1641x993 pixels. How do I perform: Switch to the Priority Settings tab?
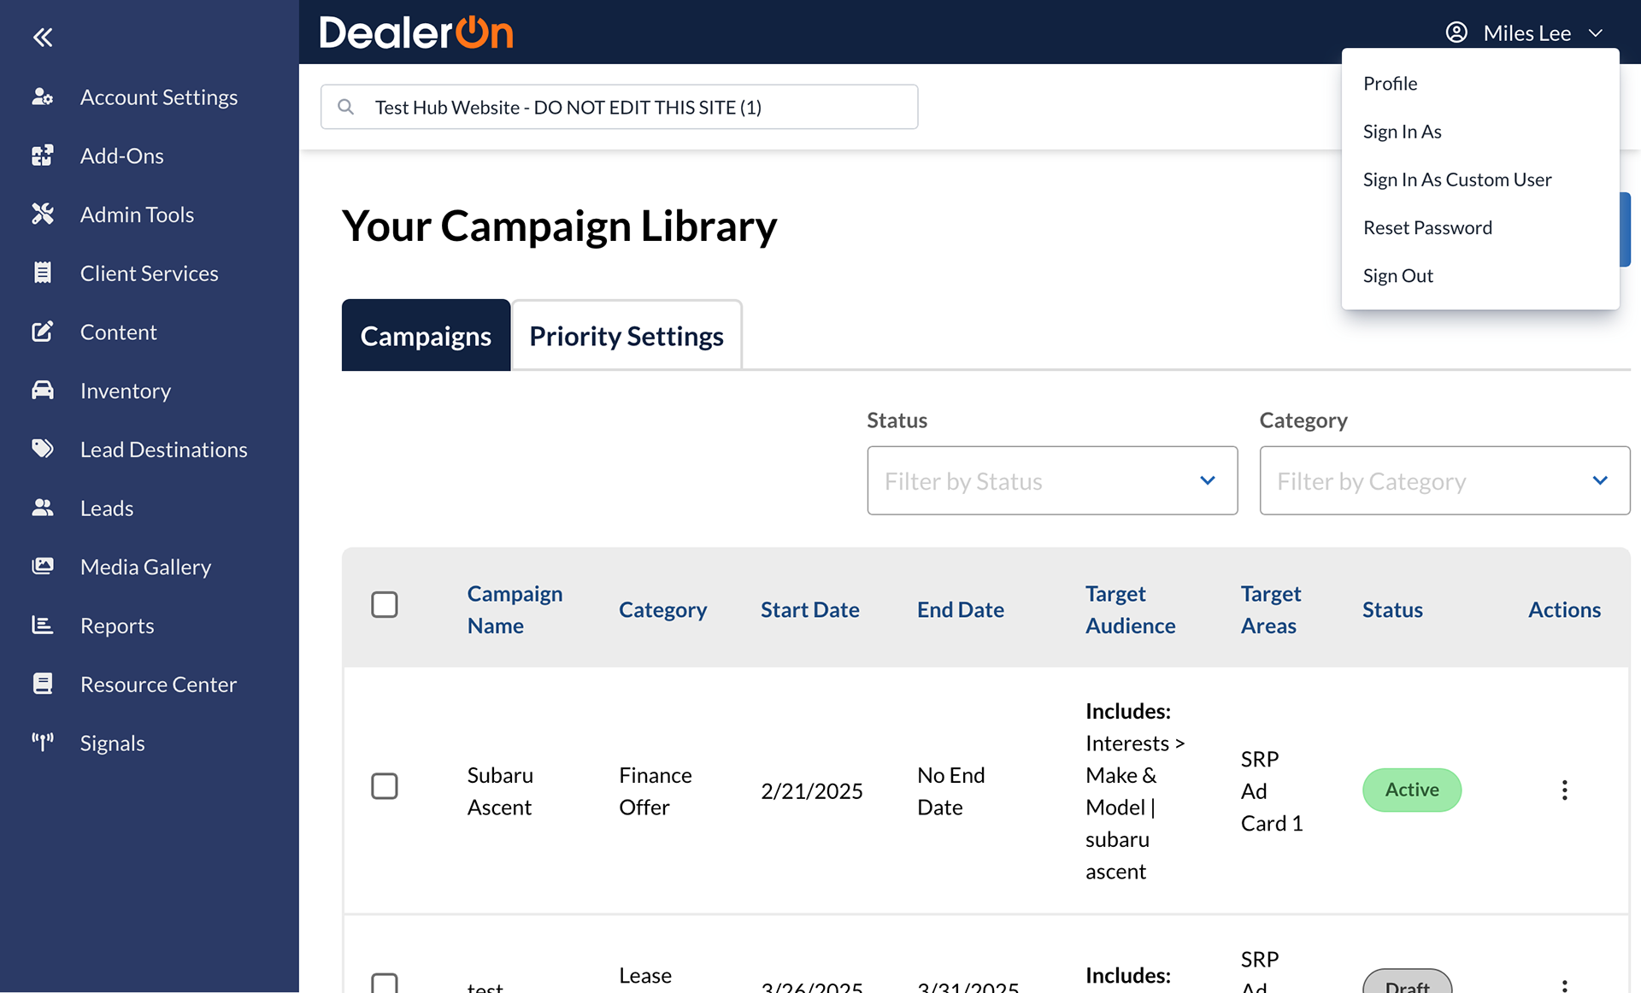point(626,335)
